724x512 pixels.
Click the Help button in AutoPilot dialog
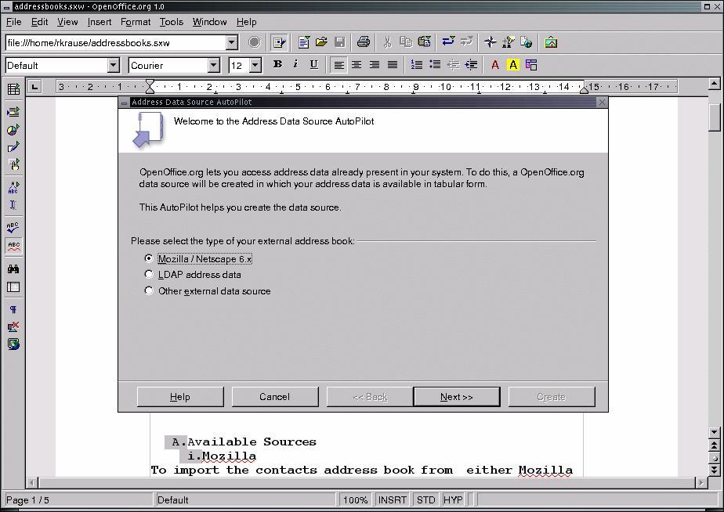click(x=180, y=397)
